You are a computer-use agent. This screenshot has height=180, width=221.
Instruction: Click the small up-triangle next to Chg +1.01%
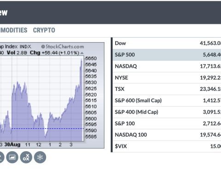[82, 53]
